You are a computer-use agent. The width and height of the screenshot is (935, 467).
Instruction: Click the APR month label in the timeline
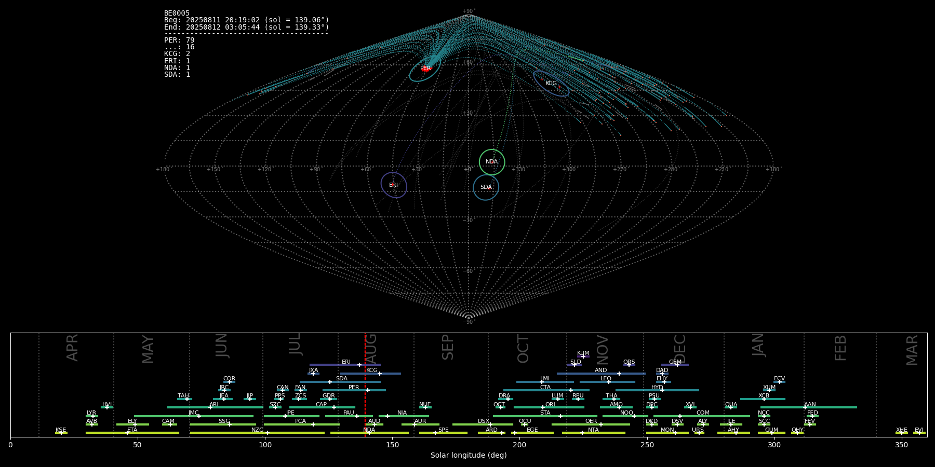click(72, 348)
